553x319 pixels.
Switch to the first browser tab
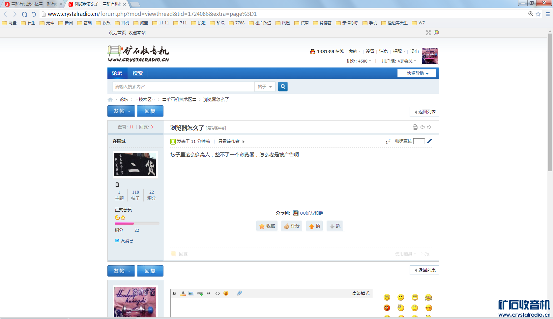click(33, 4)
